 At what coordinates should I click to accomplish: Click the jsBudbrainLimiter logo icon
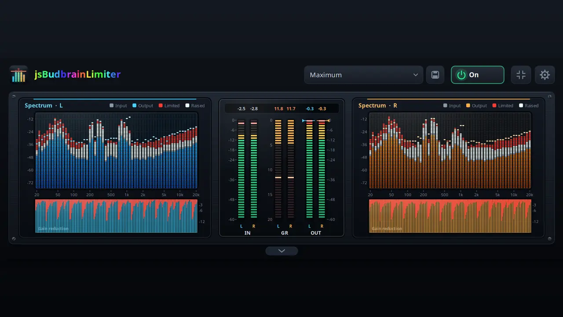[18, 74]
